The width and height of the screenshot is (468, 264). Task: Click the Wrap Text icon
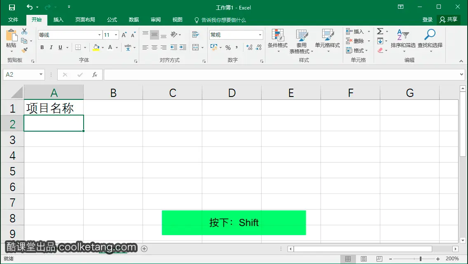pyautogui.click(x=196, y=35)
